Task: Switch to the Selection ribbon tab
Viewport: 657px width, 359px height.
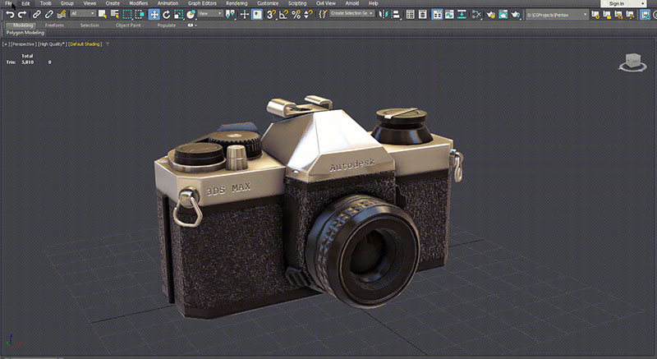Action: pos(90,25)
